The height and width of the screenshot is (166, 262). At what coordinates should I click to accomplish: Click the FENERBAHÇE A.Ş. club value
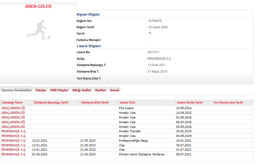pos(159,59)
